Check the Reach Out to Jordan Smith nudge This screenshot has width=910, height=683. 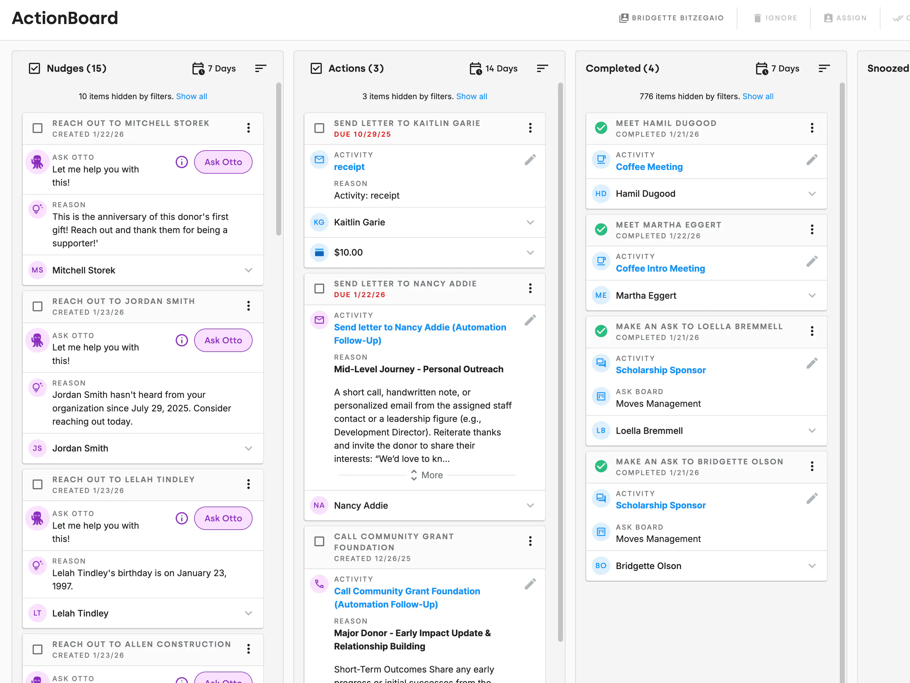click(x=38, y=306)
